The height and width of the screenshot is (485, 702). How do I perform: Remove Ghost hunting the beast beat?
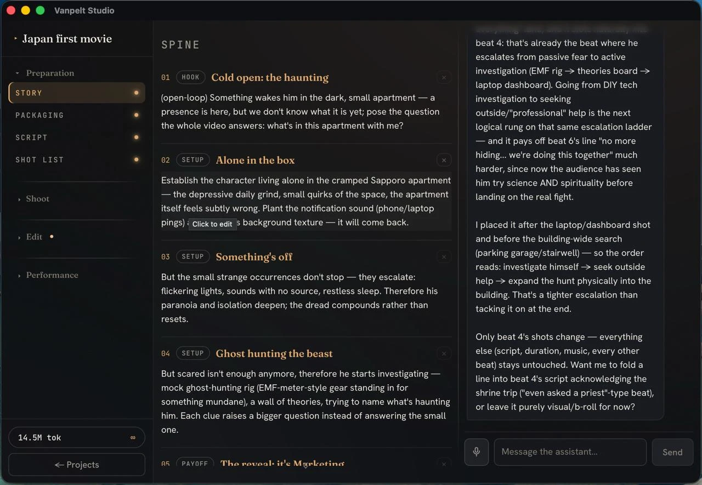[444, 353]
